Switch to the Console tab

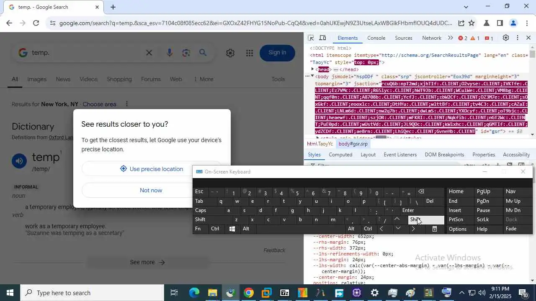376,38
